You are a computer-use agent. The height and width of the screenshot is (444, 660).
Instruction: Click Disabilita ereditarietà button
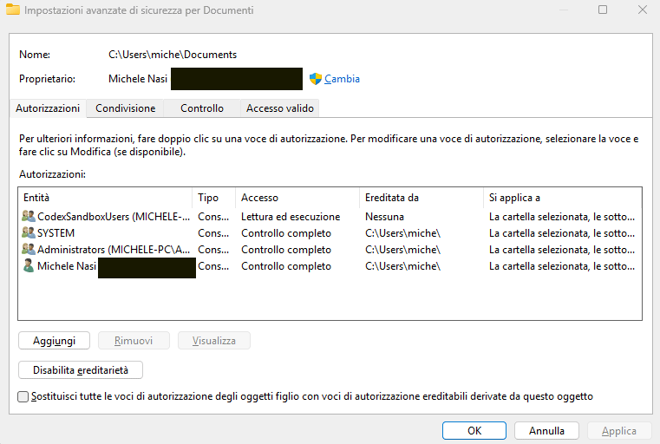pyautogui.click(x=81, y=370)
